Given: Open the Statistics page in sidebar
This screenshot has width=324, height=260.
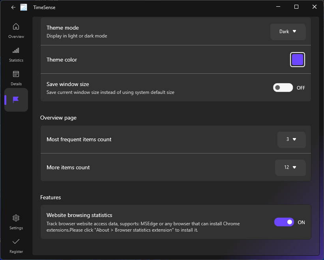Looking at the screenshot, I should click(x=16, y=54).
